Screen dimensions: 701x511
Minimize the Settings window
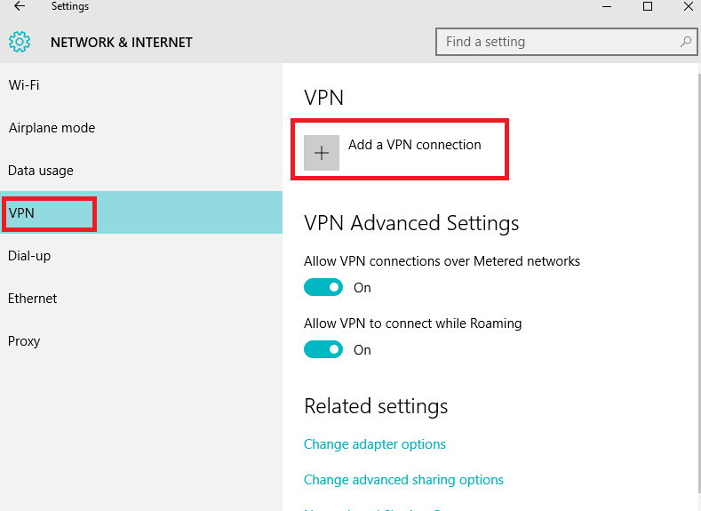[x=607, y=6]
